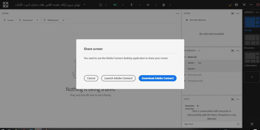Click the raise hand icon
The width and height of the screenshot is (260, 130).
[x=164, y=5]
